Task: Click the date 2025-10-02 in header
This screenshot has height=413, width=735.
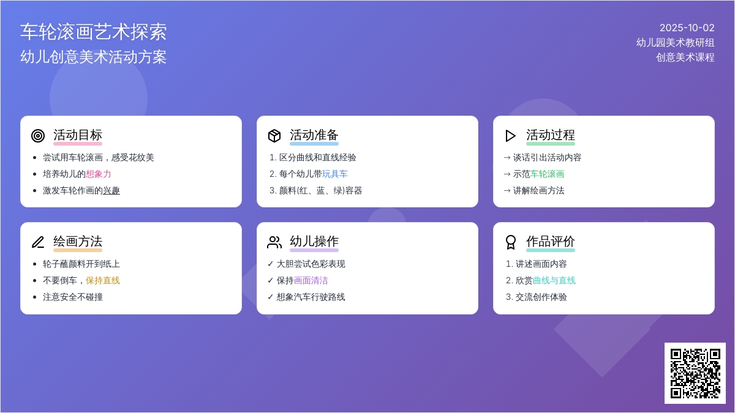Action: click(x=687, y=28)
